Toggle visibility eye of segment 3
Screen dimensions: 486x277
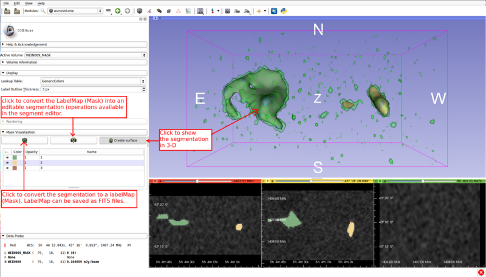[7, 168]
